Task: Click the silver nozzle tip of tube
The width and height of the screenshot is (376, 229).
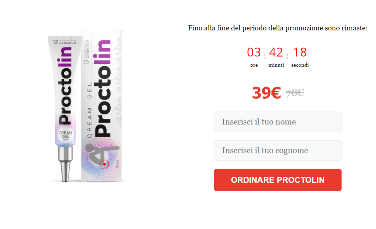Action: [65, 172]
